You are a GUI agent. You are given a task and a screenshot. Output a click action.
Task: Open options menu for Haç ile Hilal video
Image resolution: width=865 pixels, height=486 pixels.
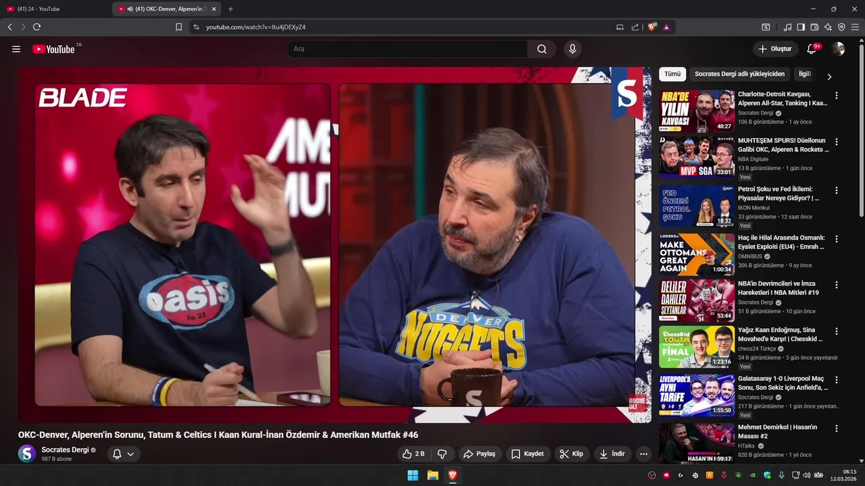pyautogui.click(x=837, y=239)
